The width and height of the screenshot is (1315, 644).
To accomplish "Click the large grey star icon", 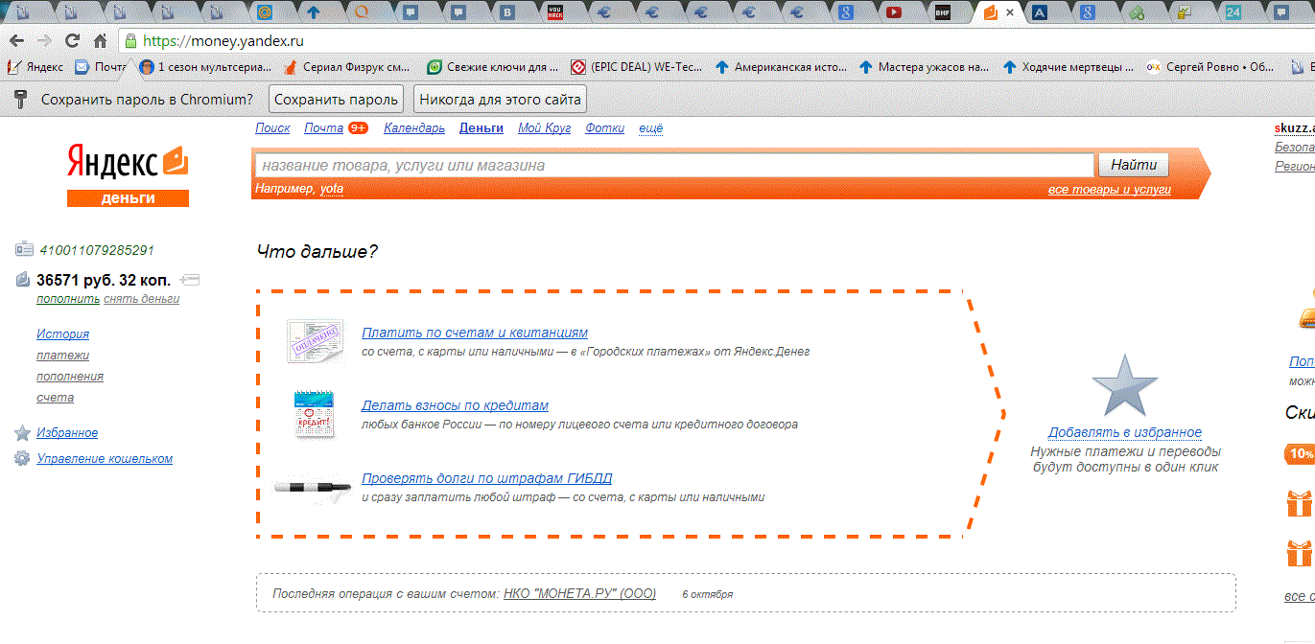I will tap(1125, 384).
